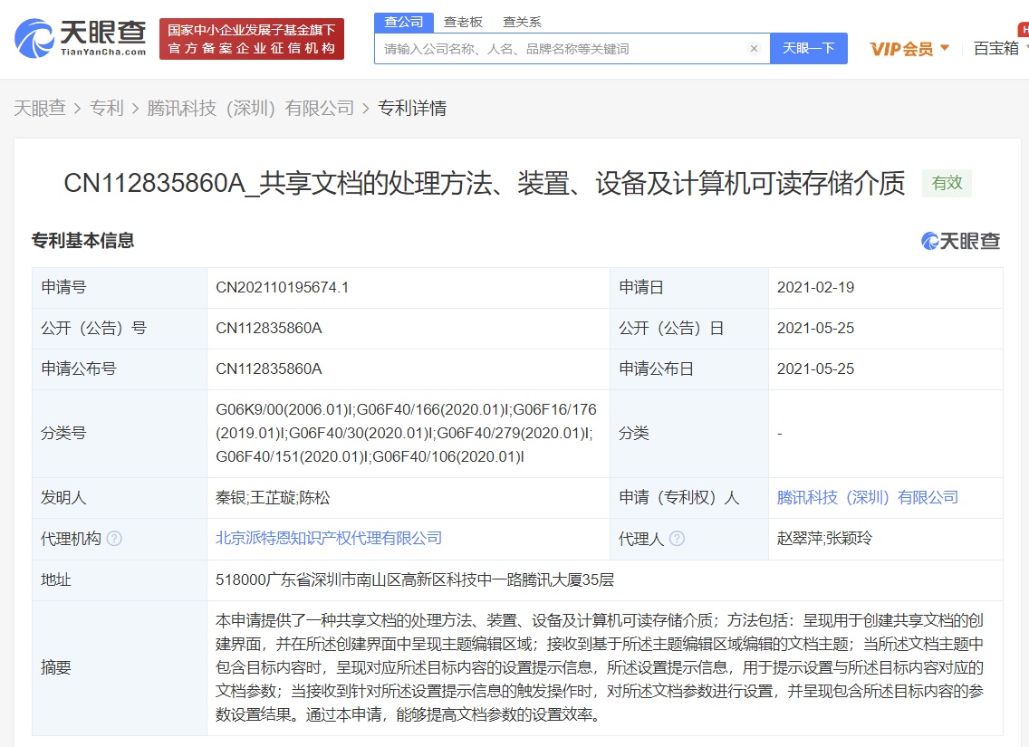The height and width of the screenshot is (747, 1029).
Task: Click the green 有效 status badge
Action: tap(946, 183)
